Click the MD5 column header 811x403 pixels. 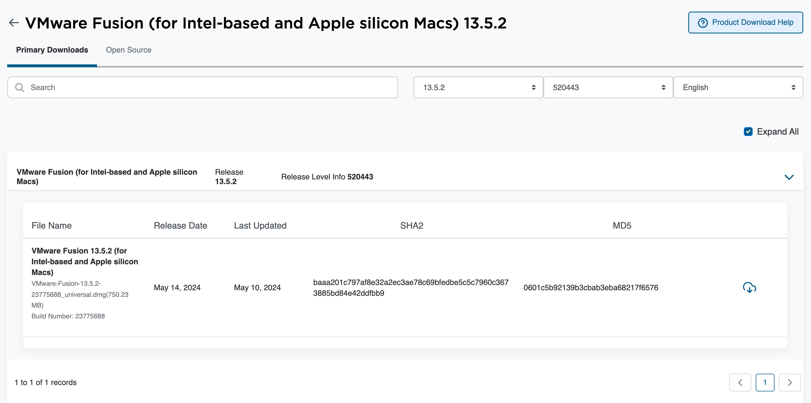622,226
